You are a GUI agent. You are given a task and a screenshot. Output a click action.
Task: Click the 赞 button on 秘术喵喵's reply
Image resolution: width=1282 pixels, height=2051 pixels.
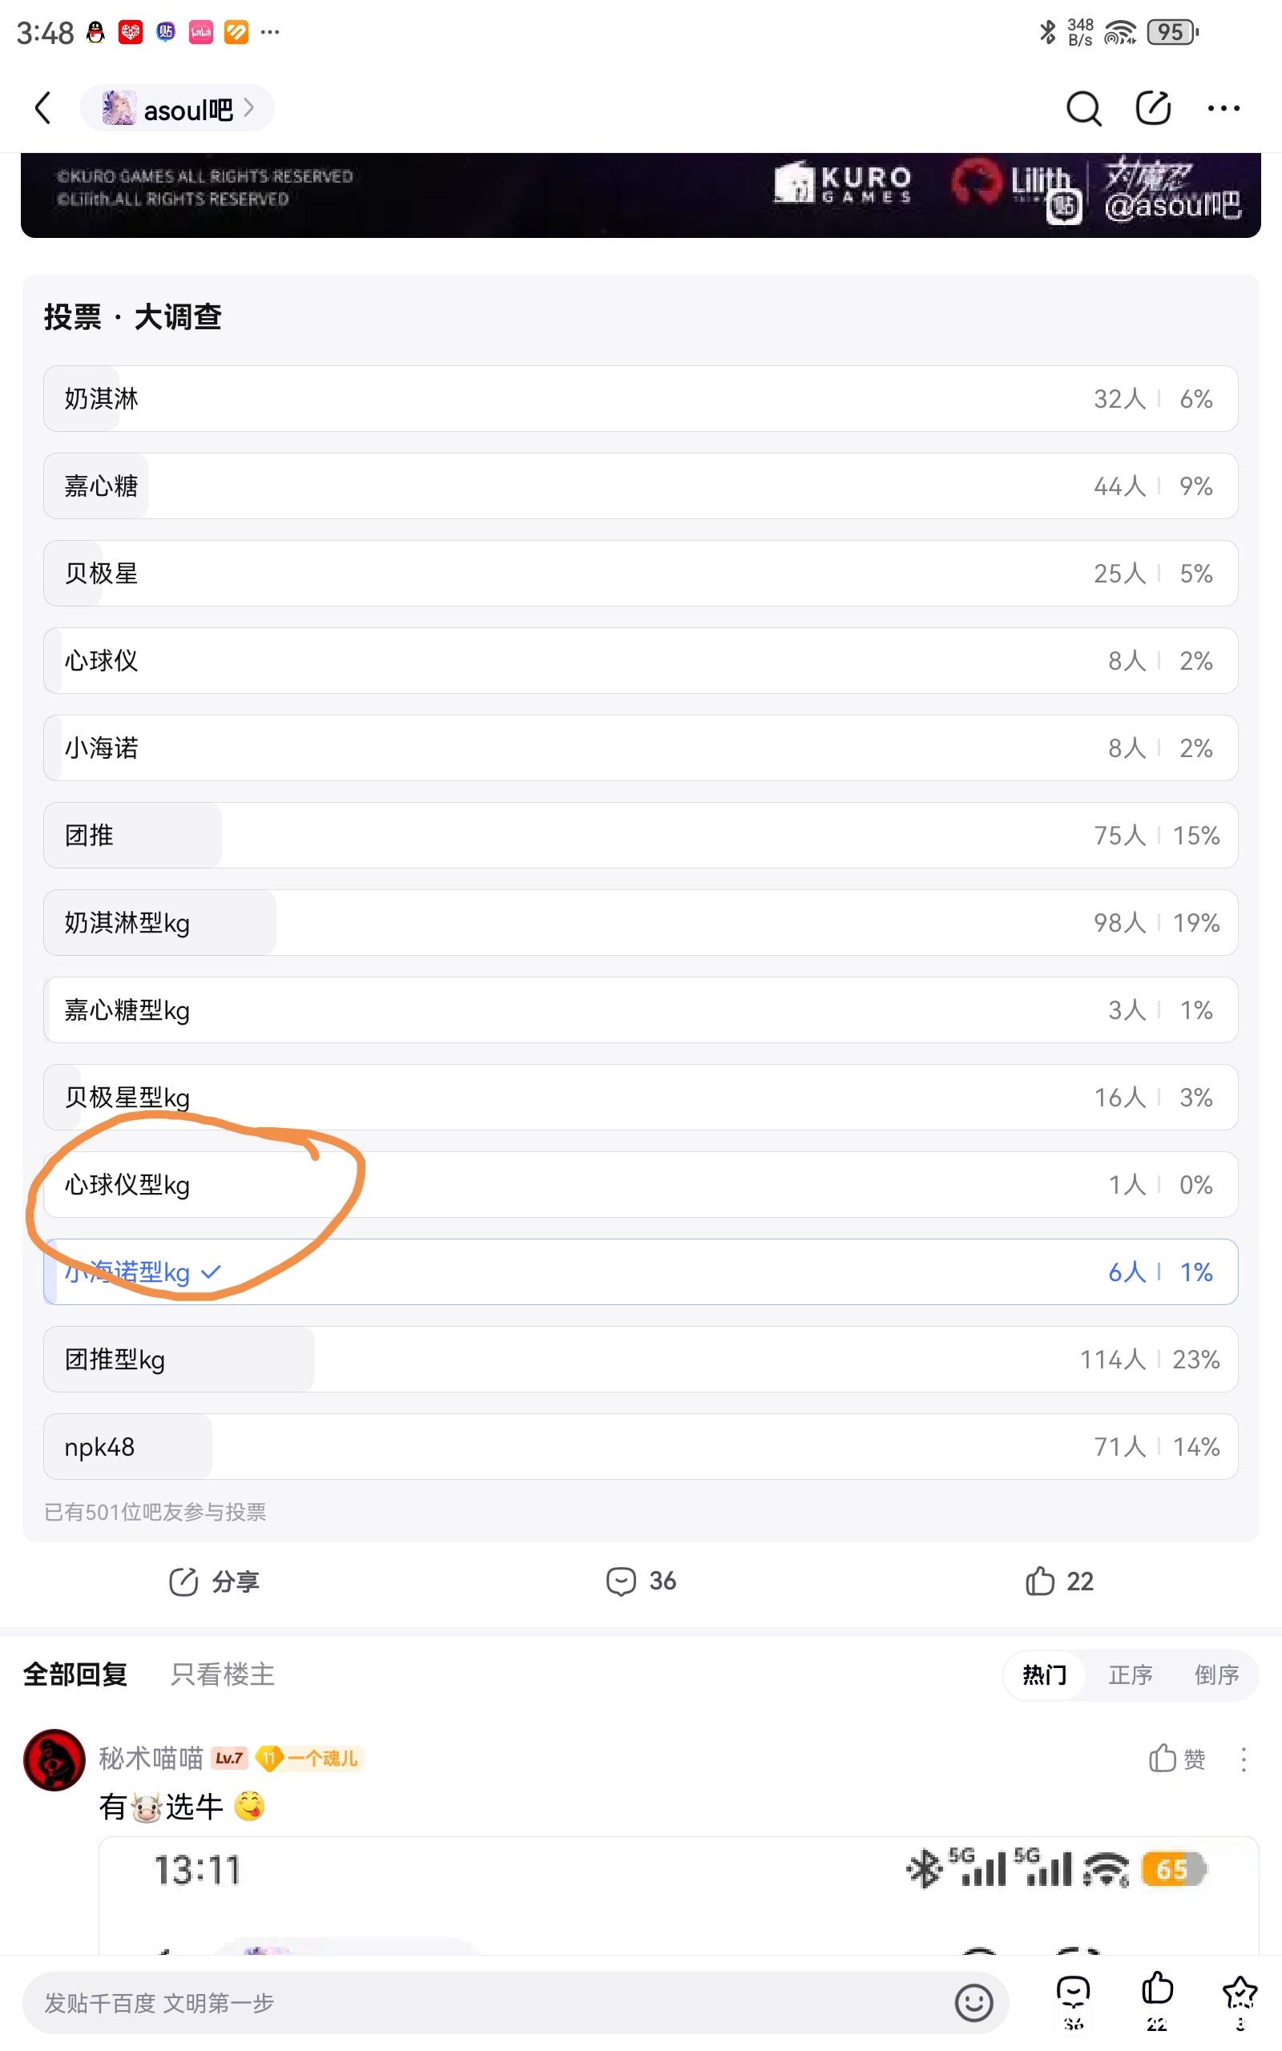(x=1177, y=1759)
